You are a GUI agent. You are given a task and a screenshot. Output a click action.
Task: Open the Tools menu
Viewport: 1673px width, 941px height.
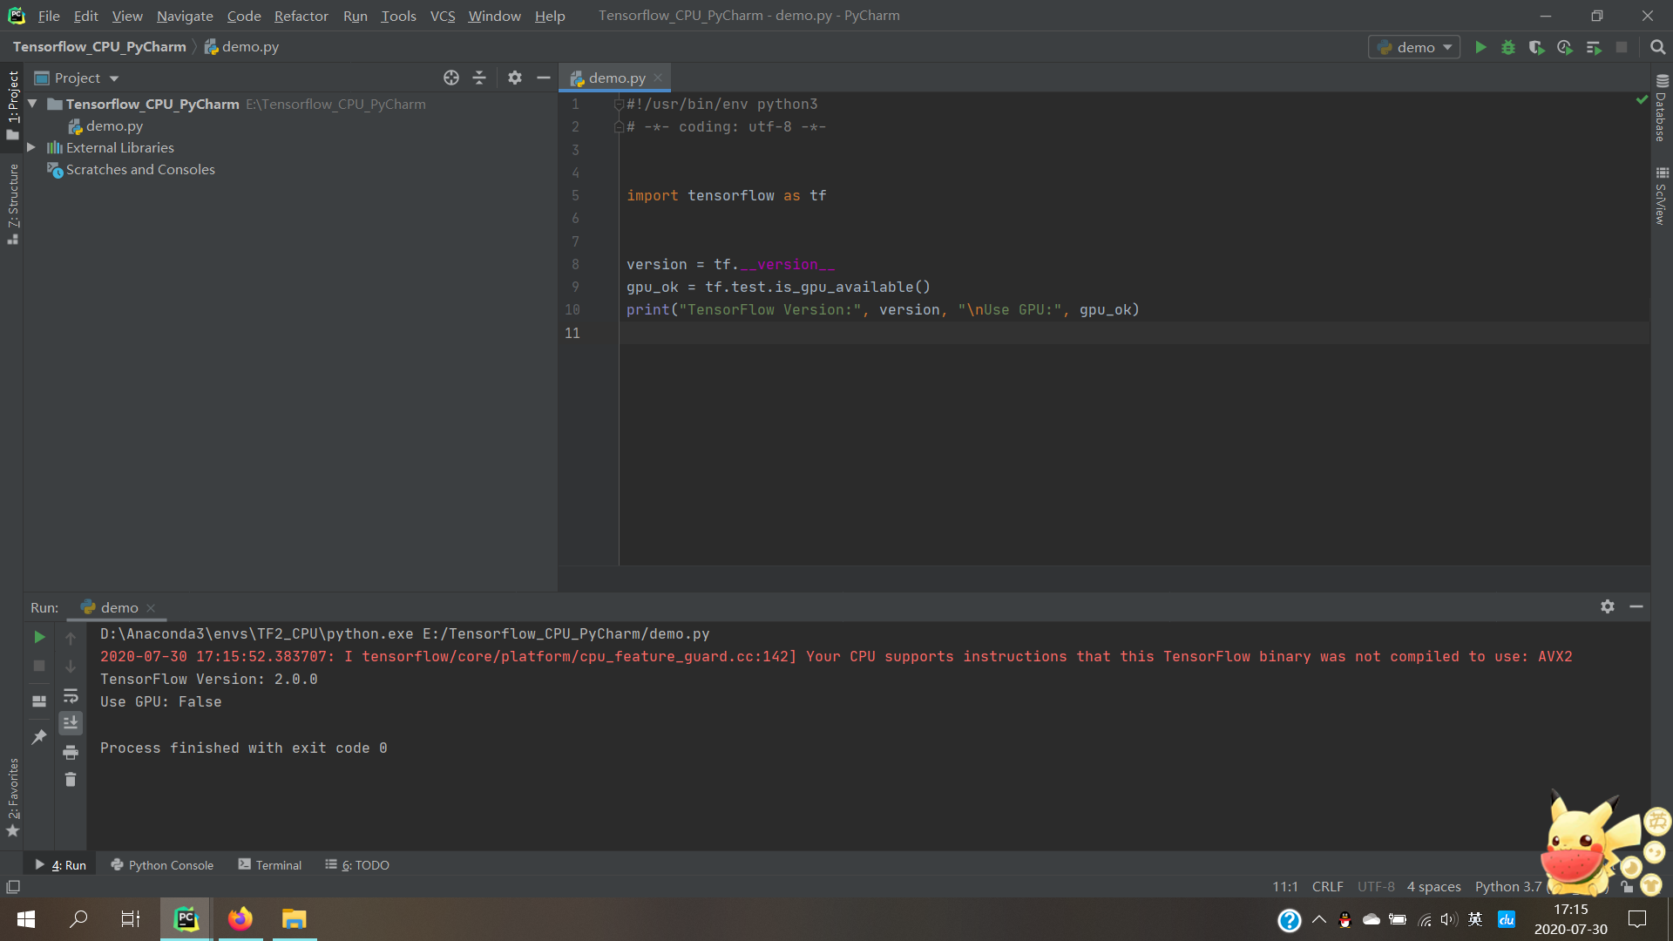pyautogui.click(x=398, y=16)
